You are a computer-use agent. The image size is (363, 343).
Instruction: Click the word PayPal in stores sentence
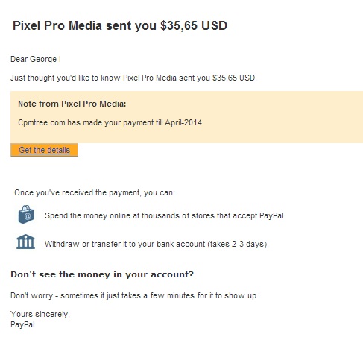[272, 215]
